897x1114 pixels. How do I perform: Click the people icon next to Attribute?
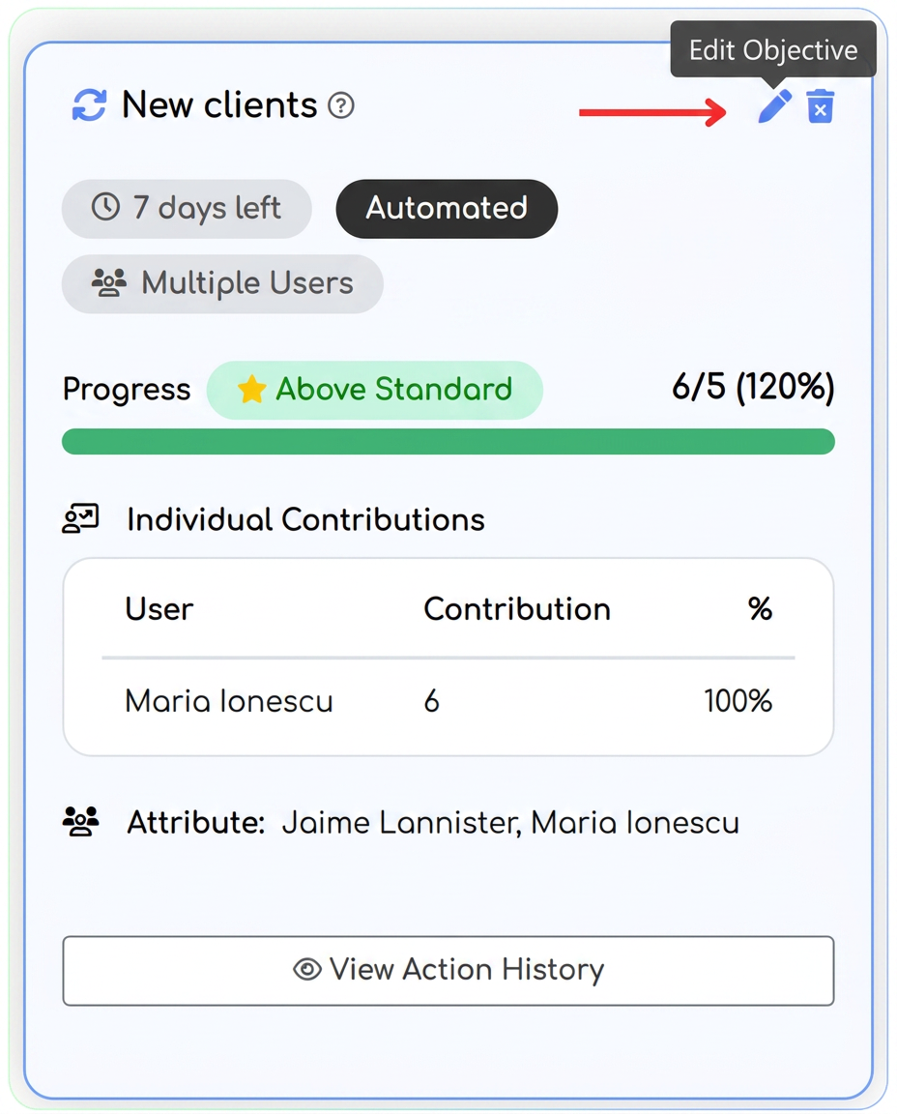(x=80, y=822)
